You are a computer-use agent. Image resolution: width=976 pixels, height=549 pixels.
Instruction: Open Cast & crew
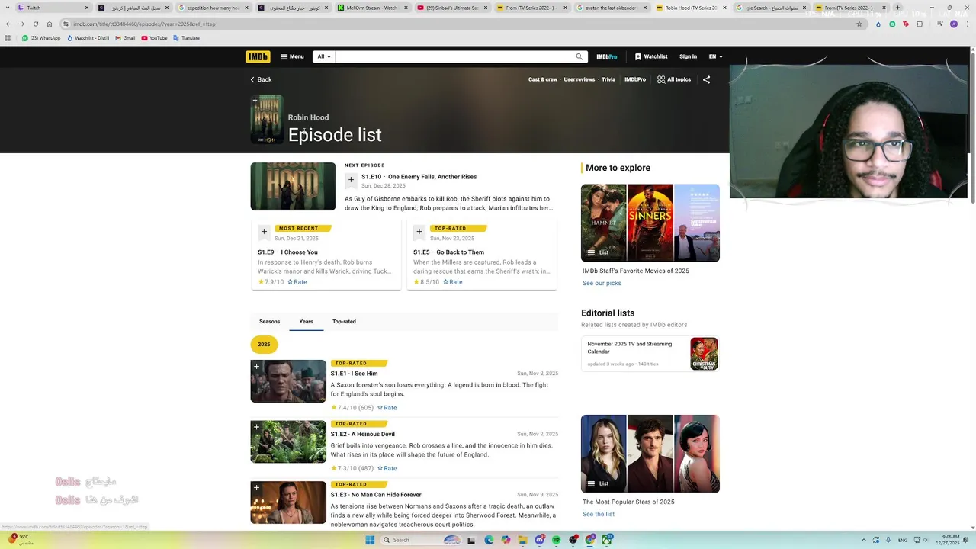[543, 79]
